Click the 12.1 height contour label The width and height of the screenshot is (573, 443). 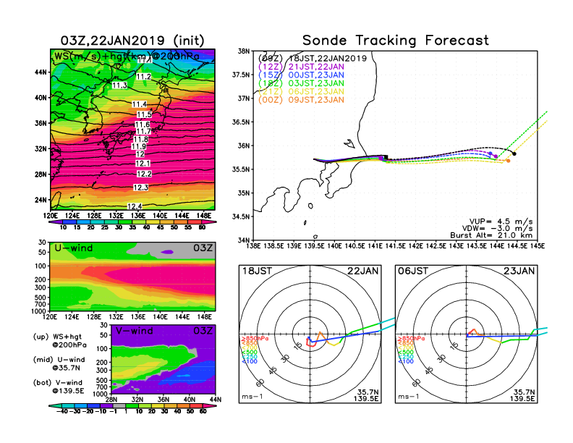(143, 164)
